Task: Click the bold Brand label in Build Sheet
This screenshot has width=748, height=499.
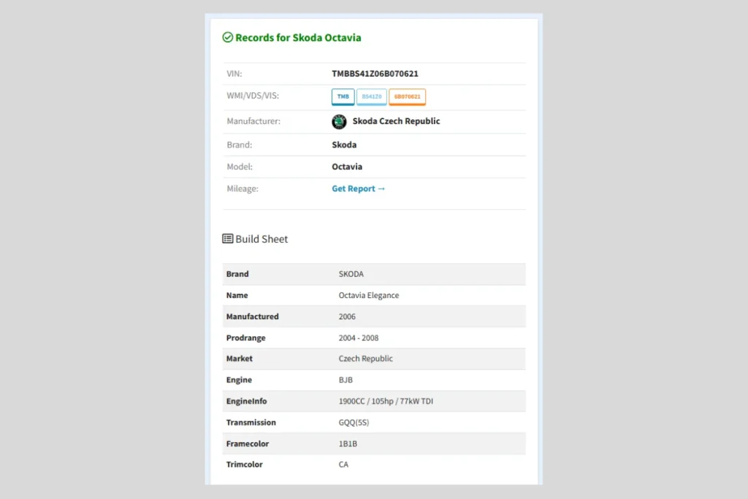Action: [237, 274]
